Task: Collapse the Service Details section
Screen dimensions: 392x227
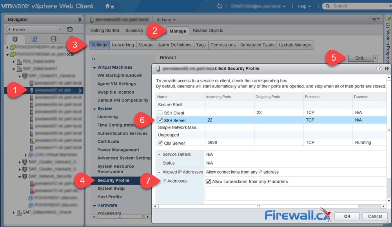Action: (x=159, y=155)
